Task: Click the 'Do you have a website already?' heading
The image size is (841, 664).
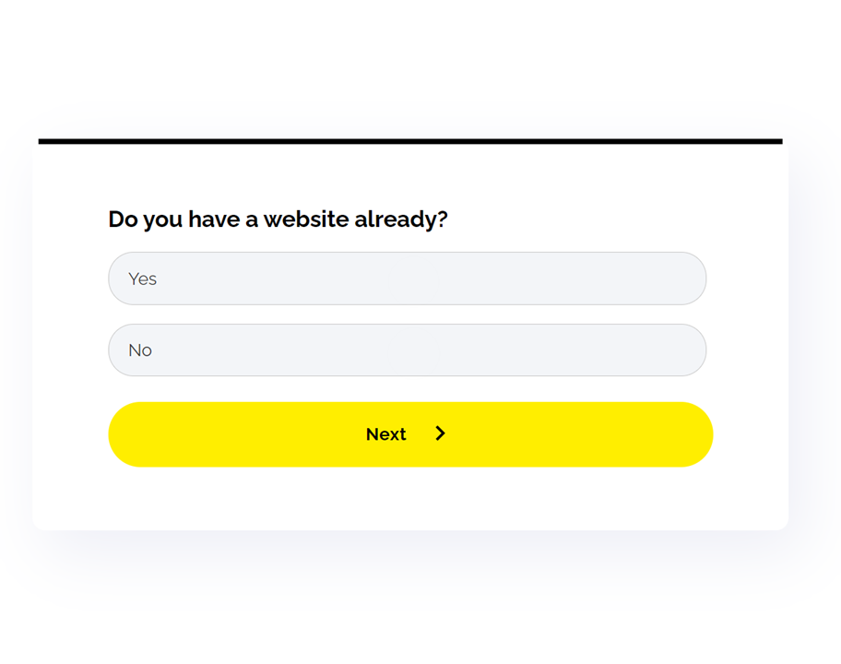Action: pyautogui.click(x=278, y=219)
